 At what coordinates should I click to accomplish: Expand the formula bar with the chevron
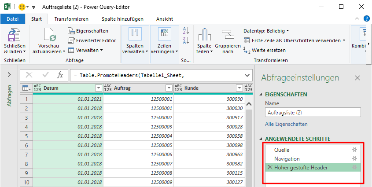(x=247, y=75)
